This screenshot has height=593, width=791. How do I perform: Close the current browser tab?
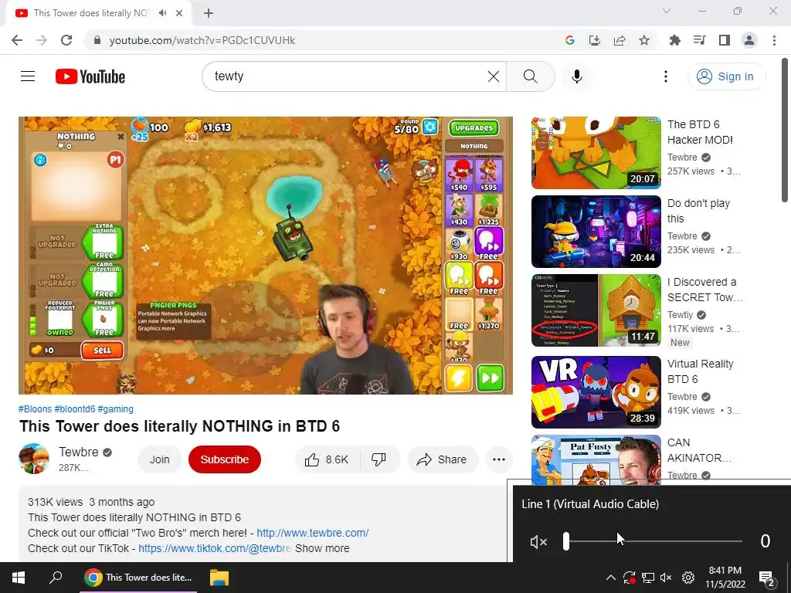click(x=179, y=13)
